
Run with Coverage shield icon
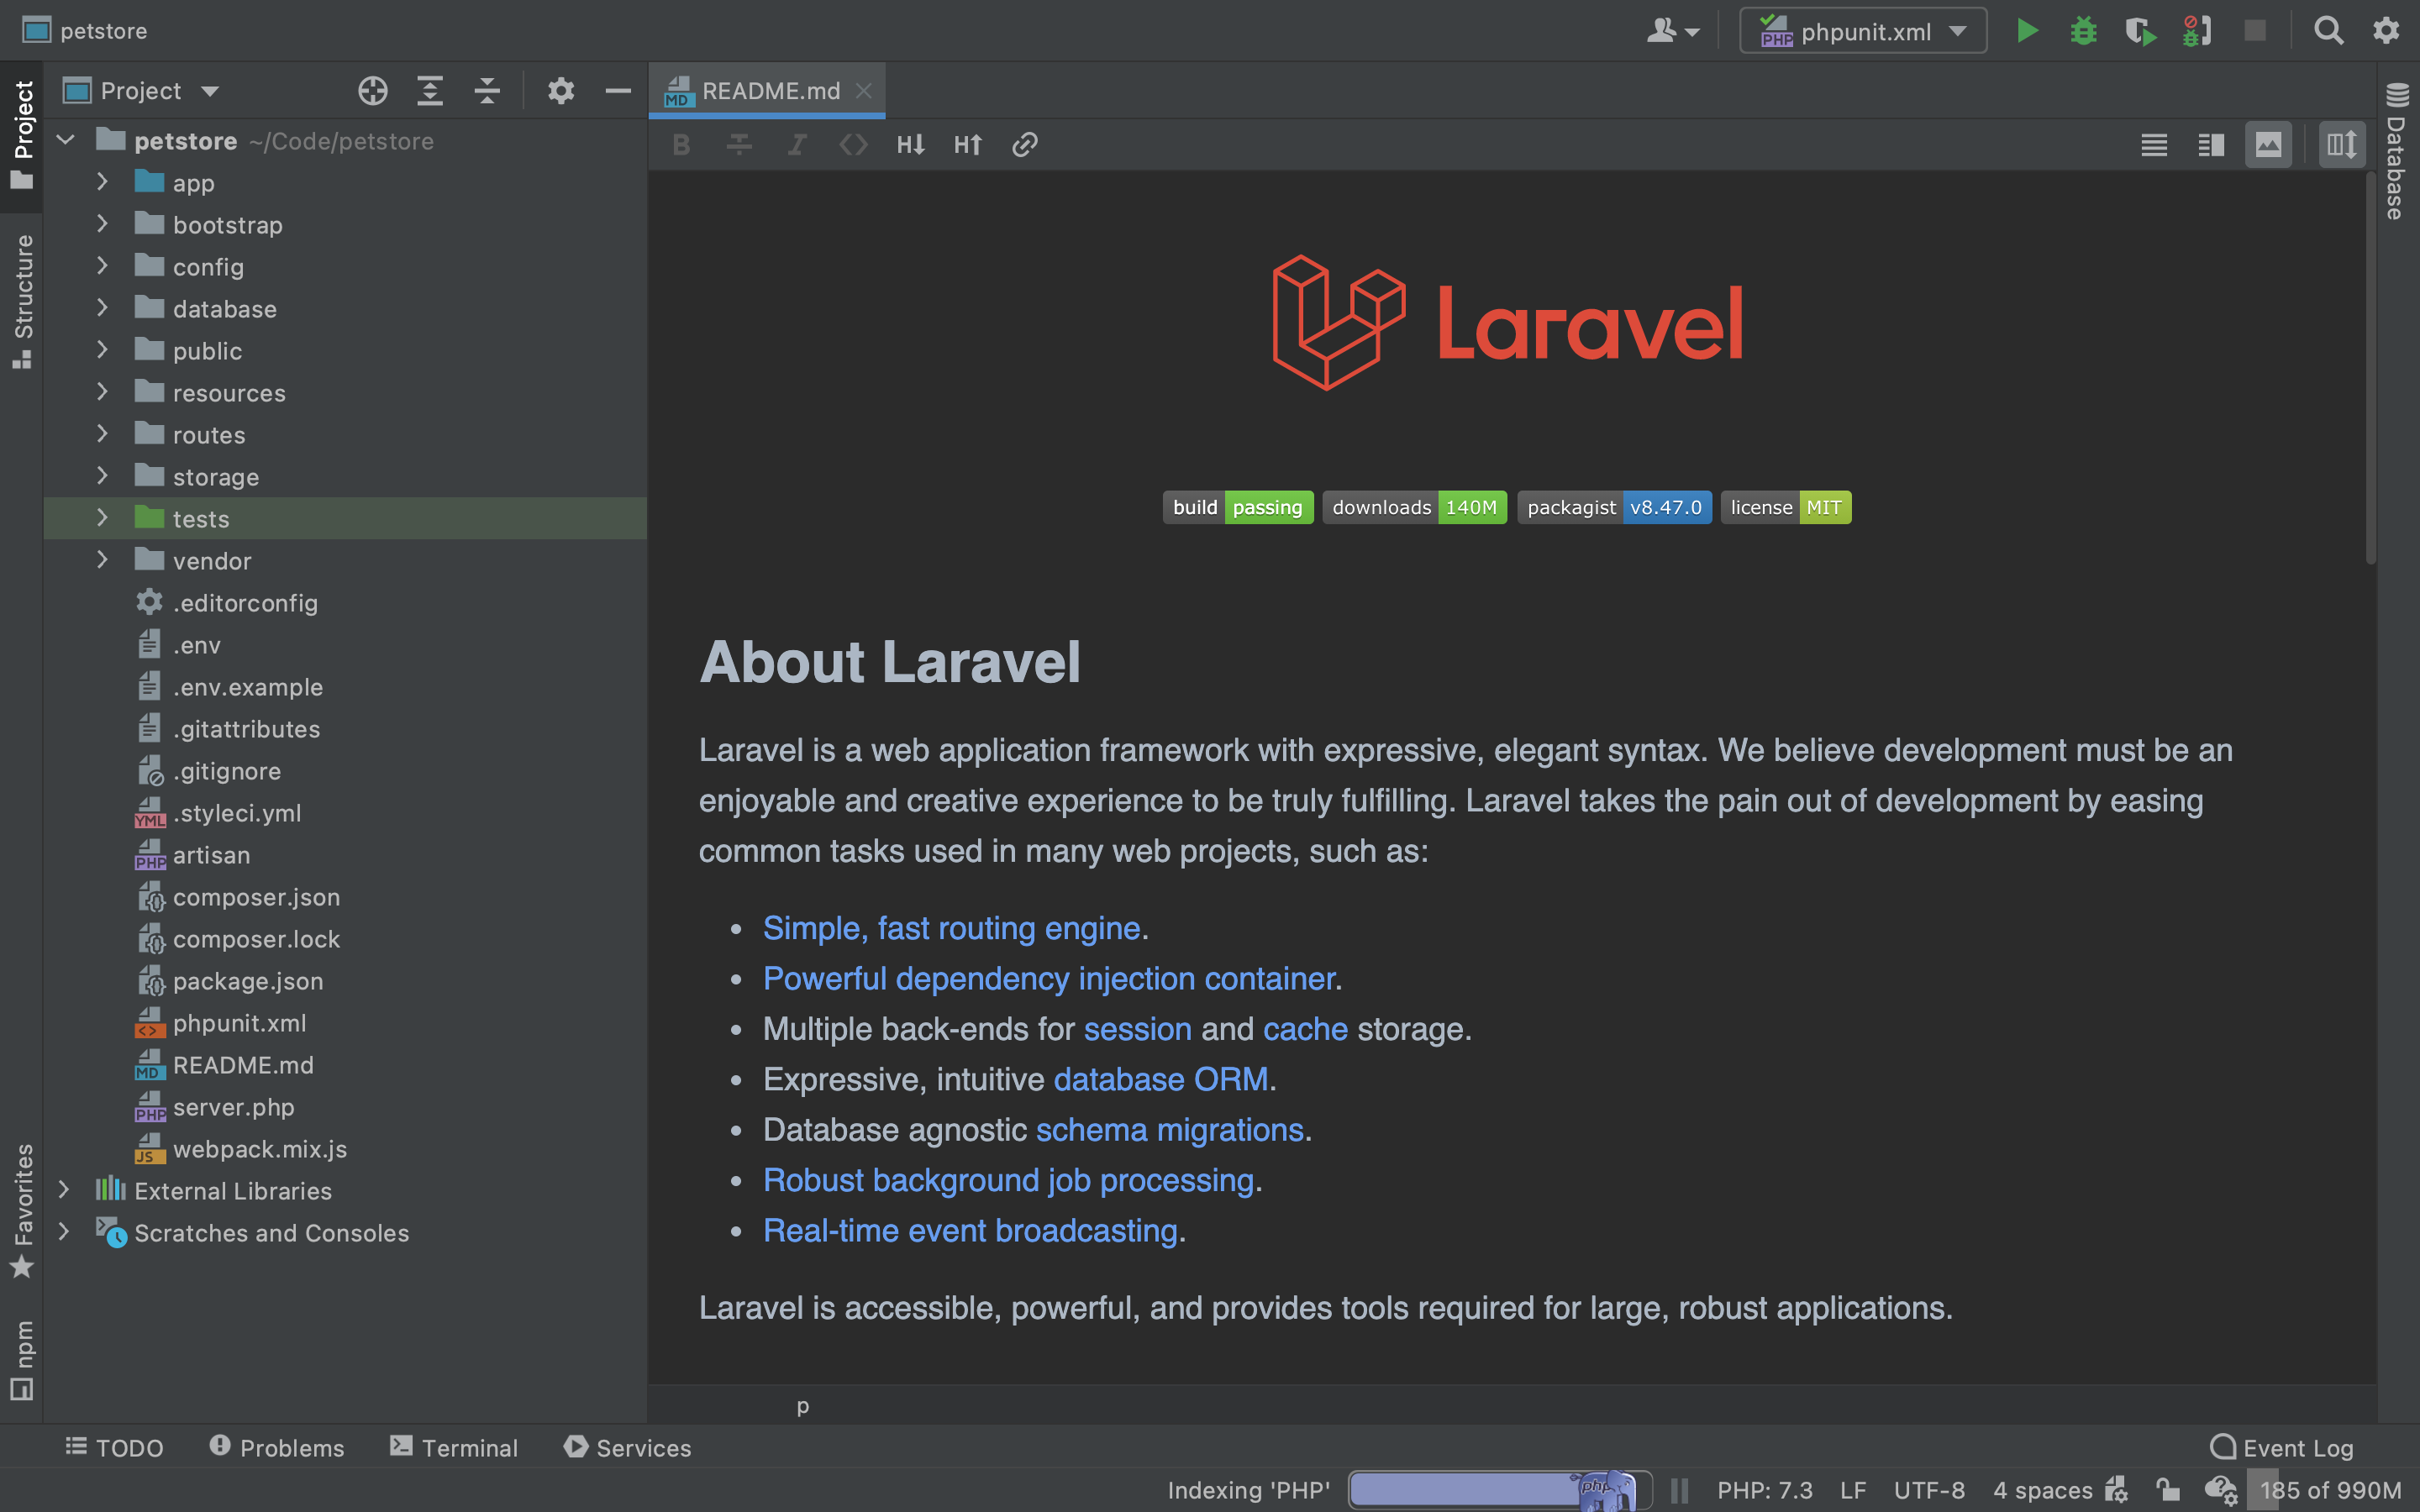tap(2140, 31)
